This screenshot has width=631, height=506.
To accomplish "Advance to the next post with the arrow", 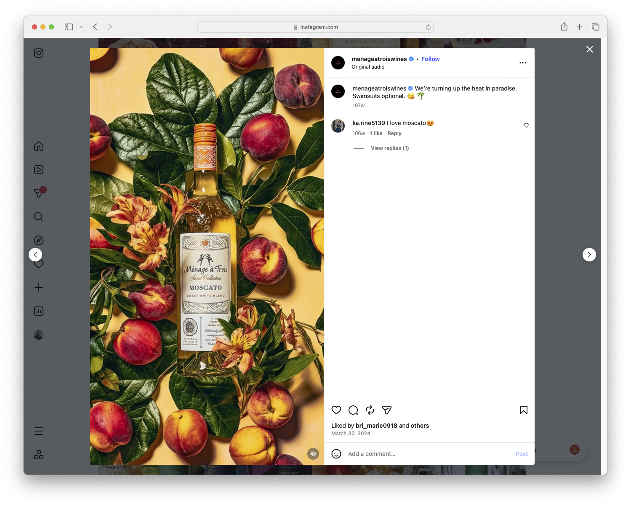I will click(x=589, y=254).
